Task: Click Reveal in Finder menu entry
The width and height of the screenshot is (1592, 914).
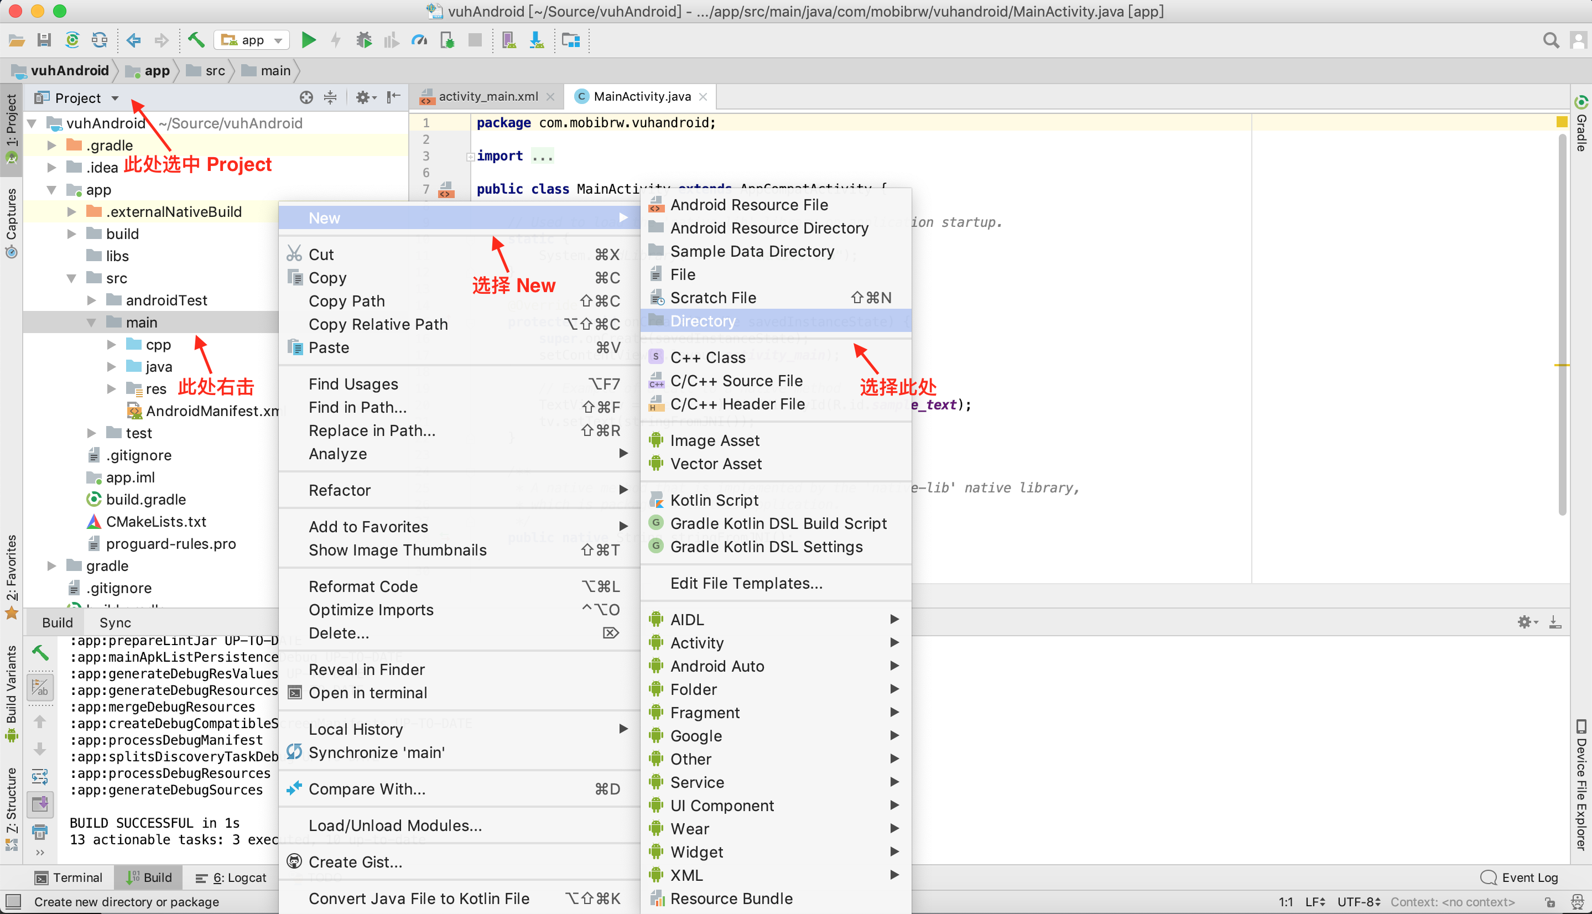Action: [x=459, y=670]
